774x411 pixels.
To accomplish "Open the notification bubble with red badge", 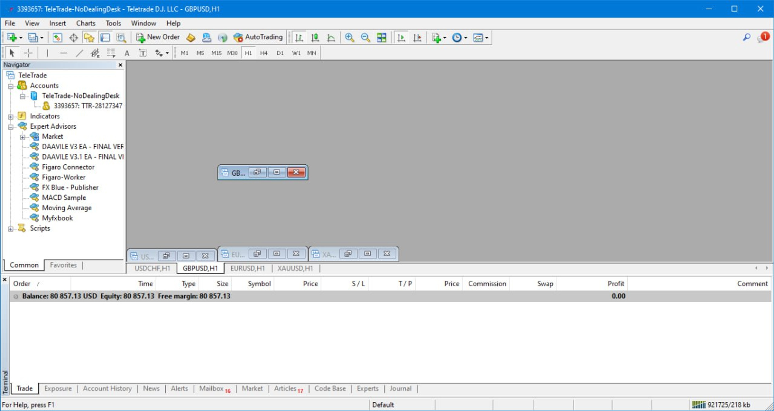I will pos(763,37).
